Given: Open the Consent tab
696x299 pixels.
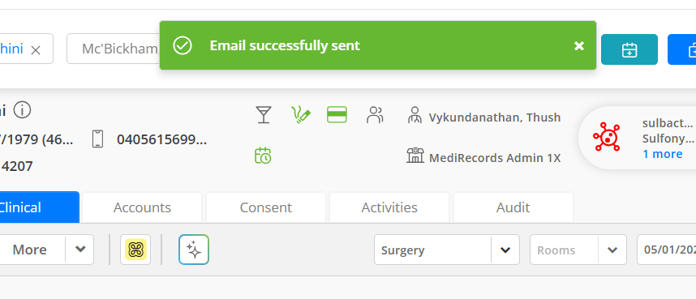Looking at the screenshot, I should tap(266, 207).
